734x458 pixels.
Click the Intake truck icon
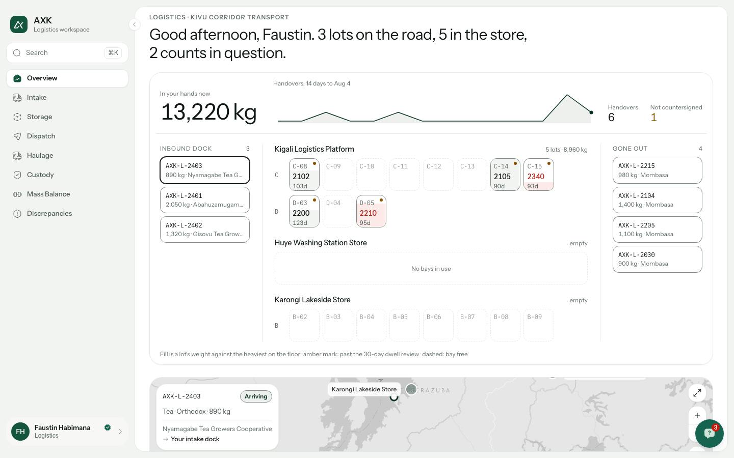[17, 98]
